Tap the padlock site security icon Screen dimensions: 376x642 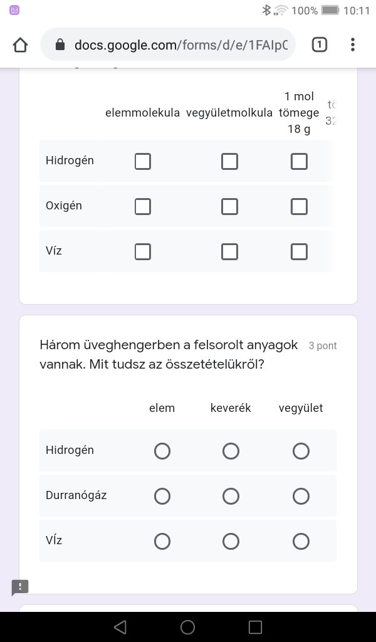(60, 45)
